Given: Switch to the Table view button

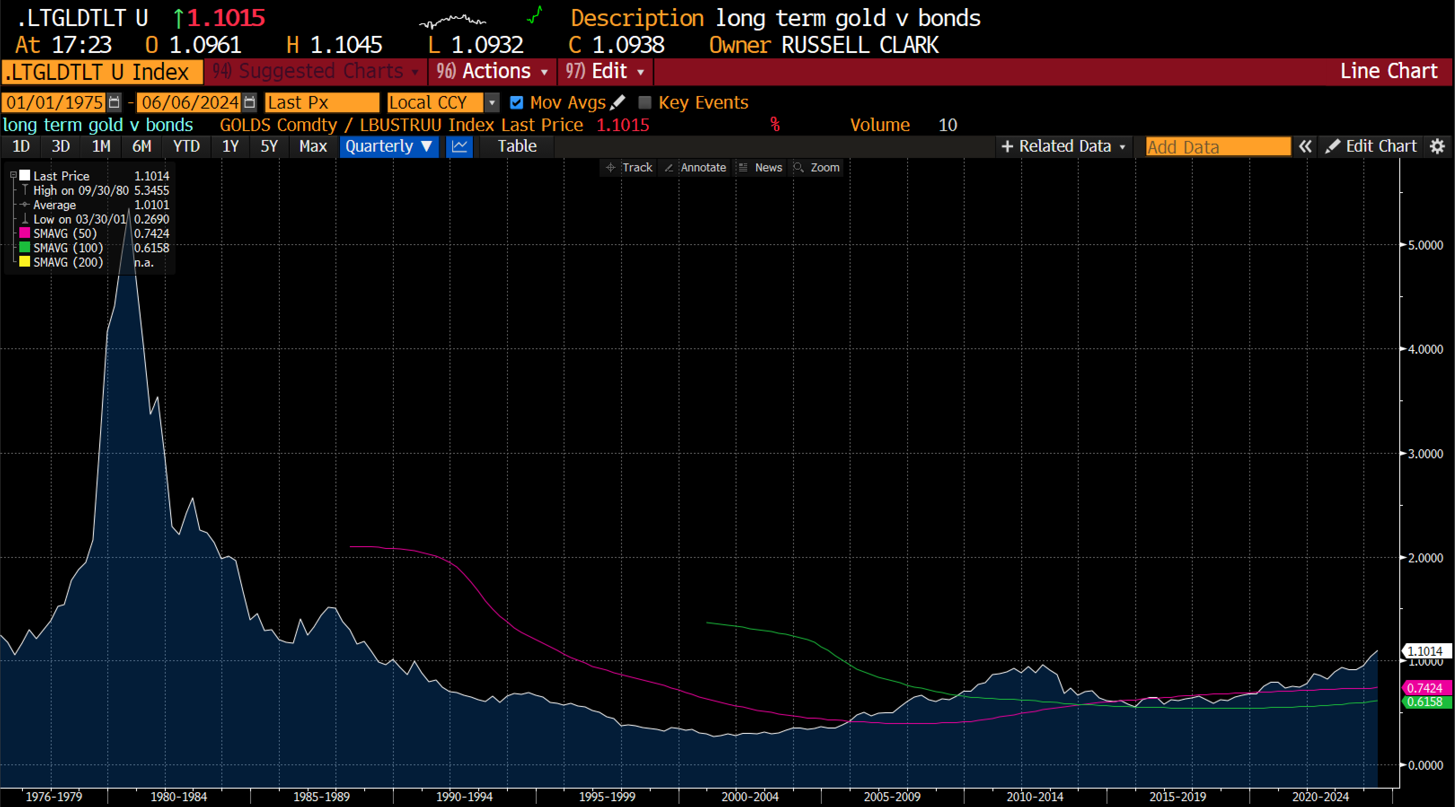Looking at the screenshot, I should [517, 147].
